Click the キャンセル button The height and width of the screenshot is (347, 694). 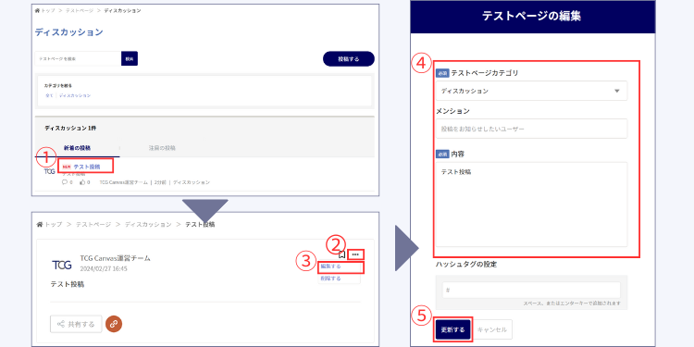pos(493,329)
